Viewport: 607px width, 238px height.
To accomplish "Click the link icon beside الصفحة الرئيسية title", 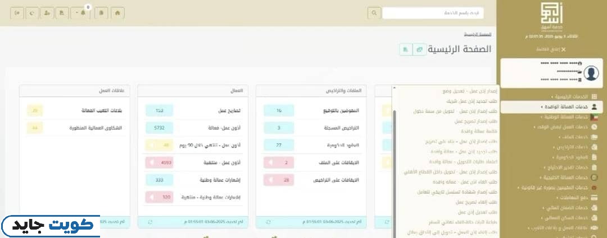I will coord(419,49).
